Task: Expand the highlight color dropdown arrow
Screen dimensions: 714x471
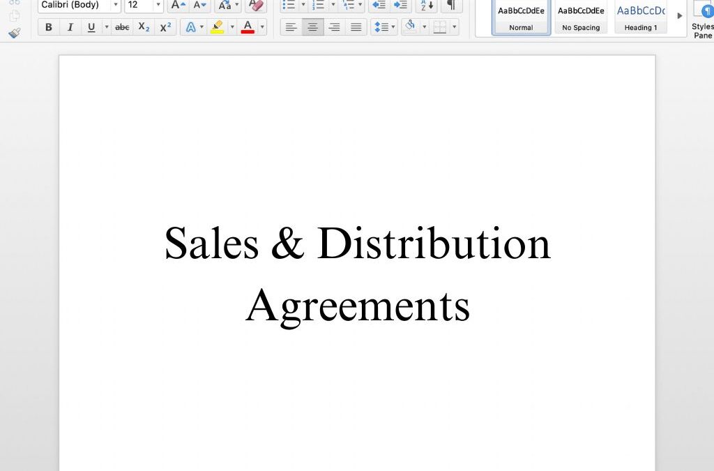Action: point(232,27)
